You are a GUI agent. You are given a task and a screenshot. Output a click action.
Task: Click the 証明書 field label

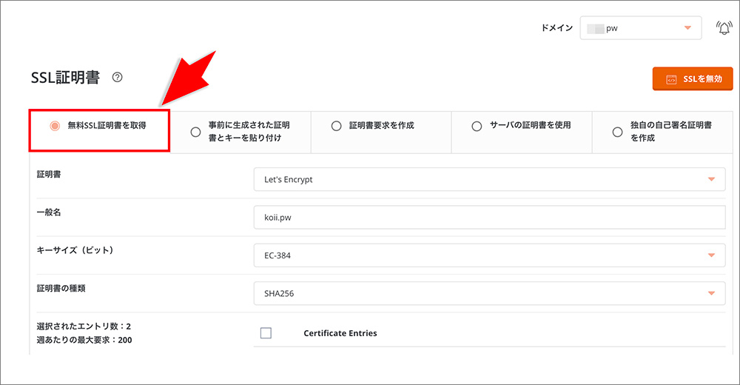click(x=49, y=174)
